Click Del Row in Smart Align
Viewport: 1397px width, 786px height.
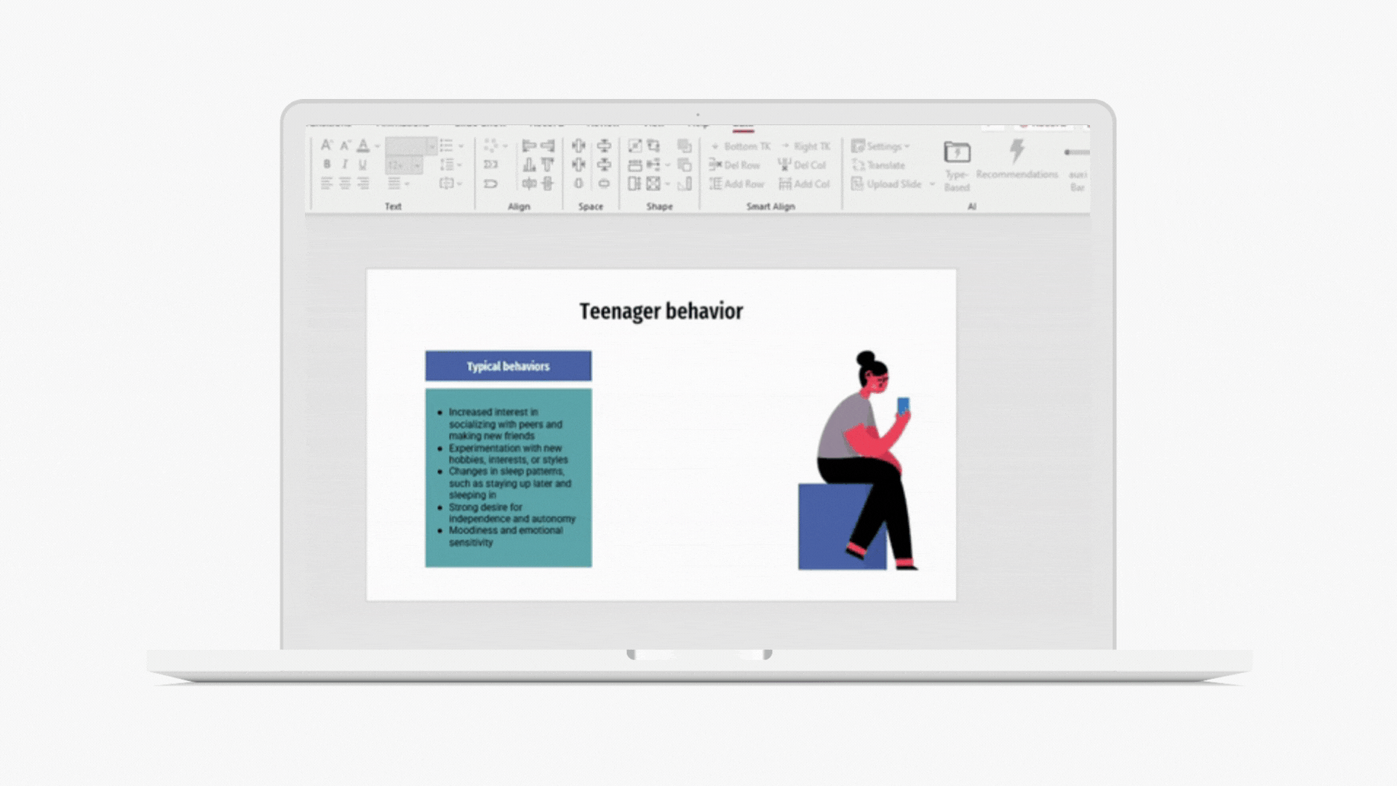pos(735,165)
